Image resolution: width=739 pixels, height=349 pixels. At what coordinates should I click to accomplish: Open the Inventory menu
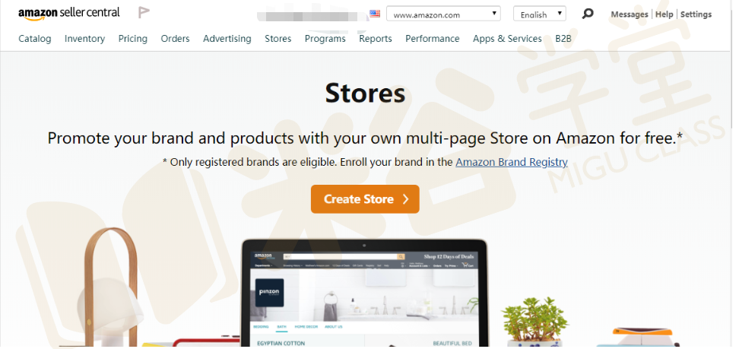85,39
